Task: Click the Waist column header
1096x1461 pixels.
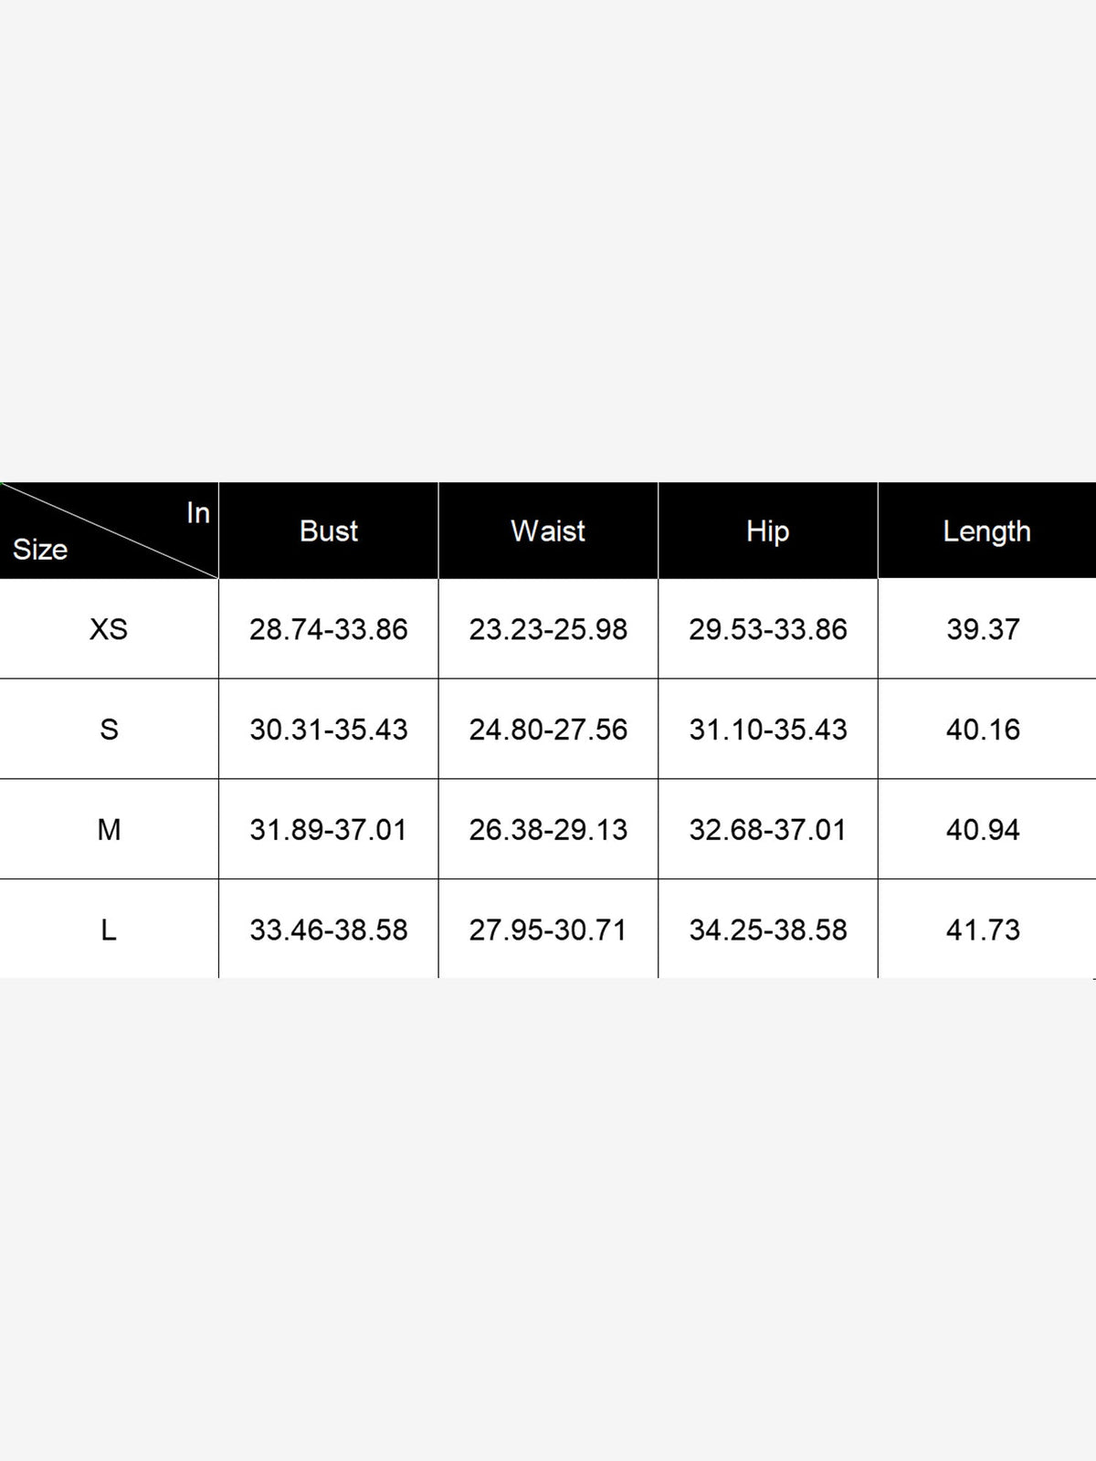Action: coord(548,531)
